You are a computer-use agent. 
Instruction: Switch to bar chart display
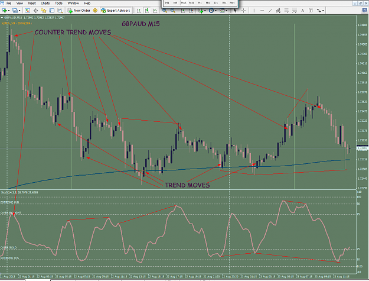tap(139, 11)
